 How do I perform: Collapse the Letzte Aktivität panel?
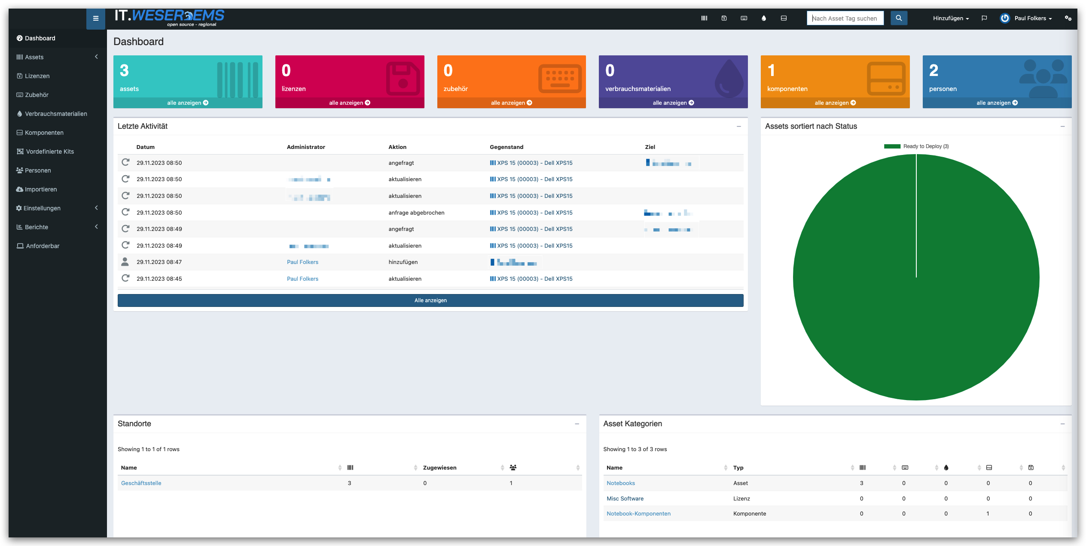point(739,127)
